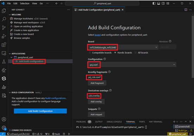Image resolution: width=194 pixels, height=136 pixels.
Task: Go back with the navigation arrow
Action: tap(57, 4)
